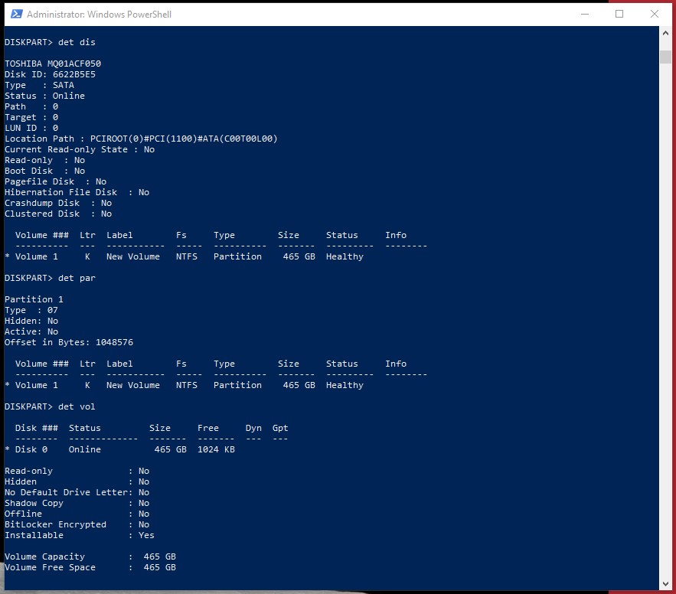The height and width of the screenshot is (594, 676).
Task: Minimize the PowerShell window
Action: pyautogui.click(x=584, y=14)
